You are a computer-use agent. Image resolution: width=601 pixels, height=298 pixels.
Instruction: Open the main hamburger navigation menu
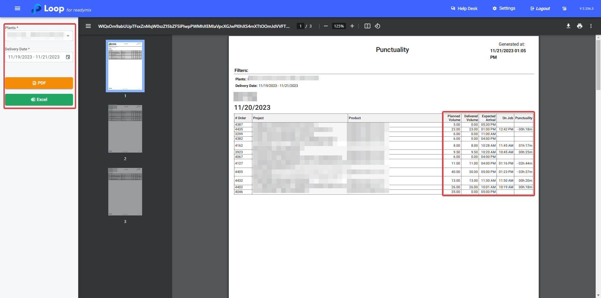(18, 8)
